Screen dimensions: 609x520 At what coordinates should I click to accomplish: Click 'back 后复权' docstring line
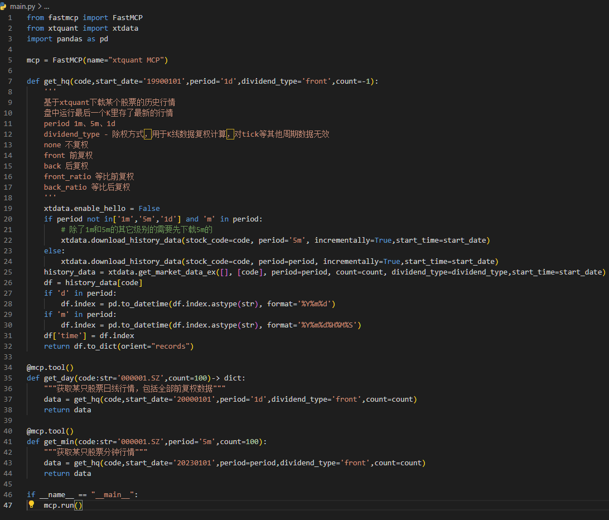66,166
